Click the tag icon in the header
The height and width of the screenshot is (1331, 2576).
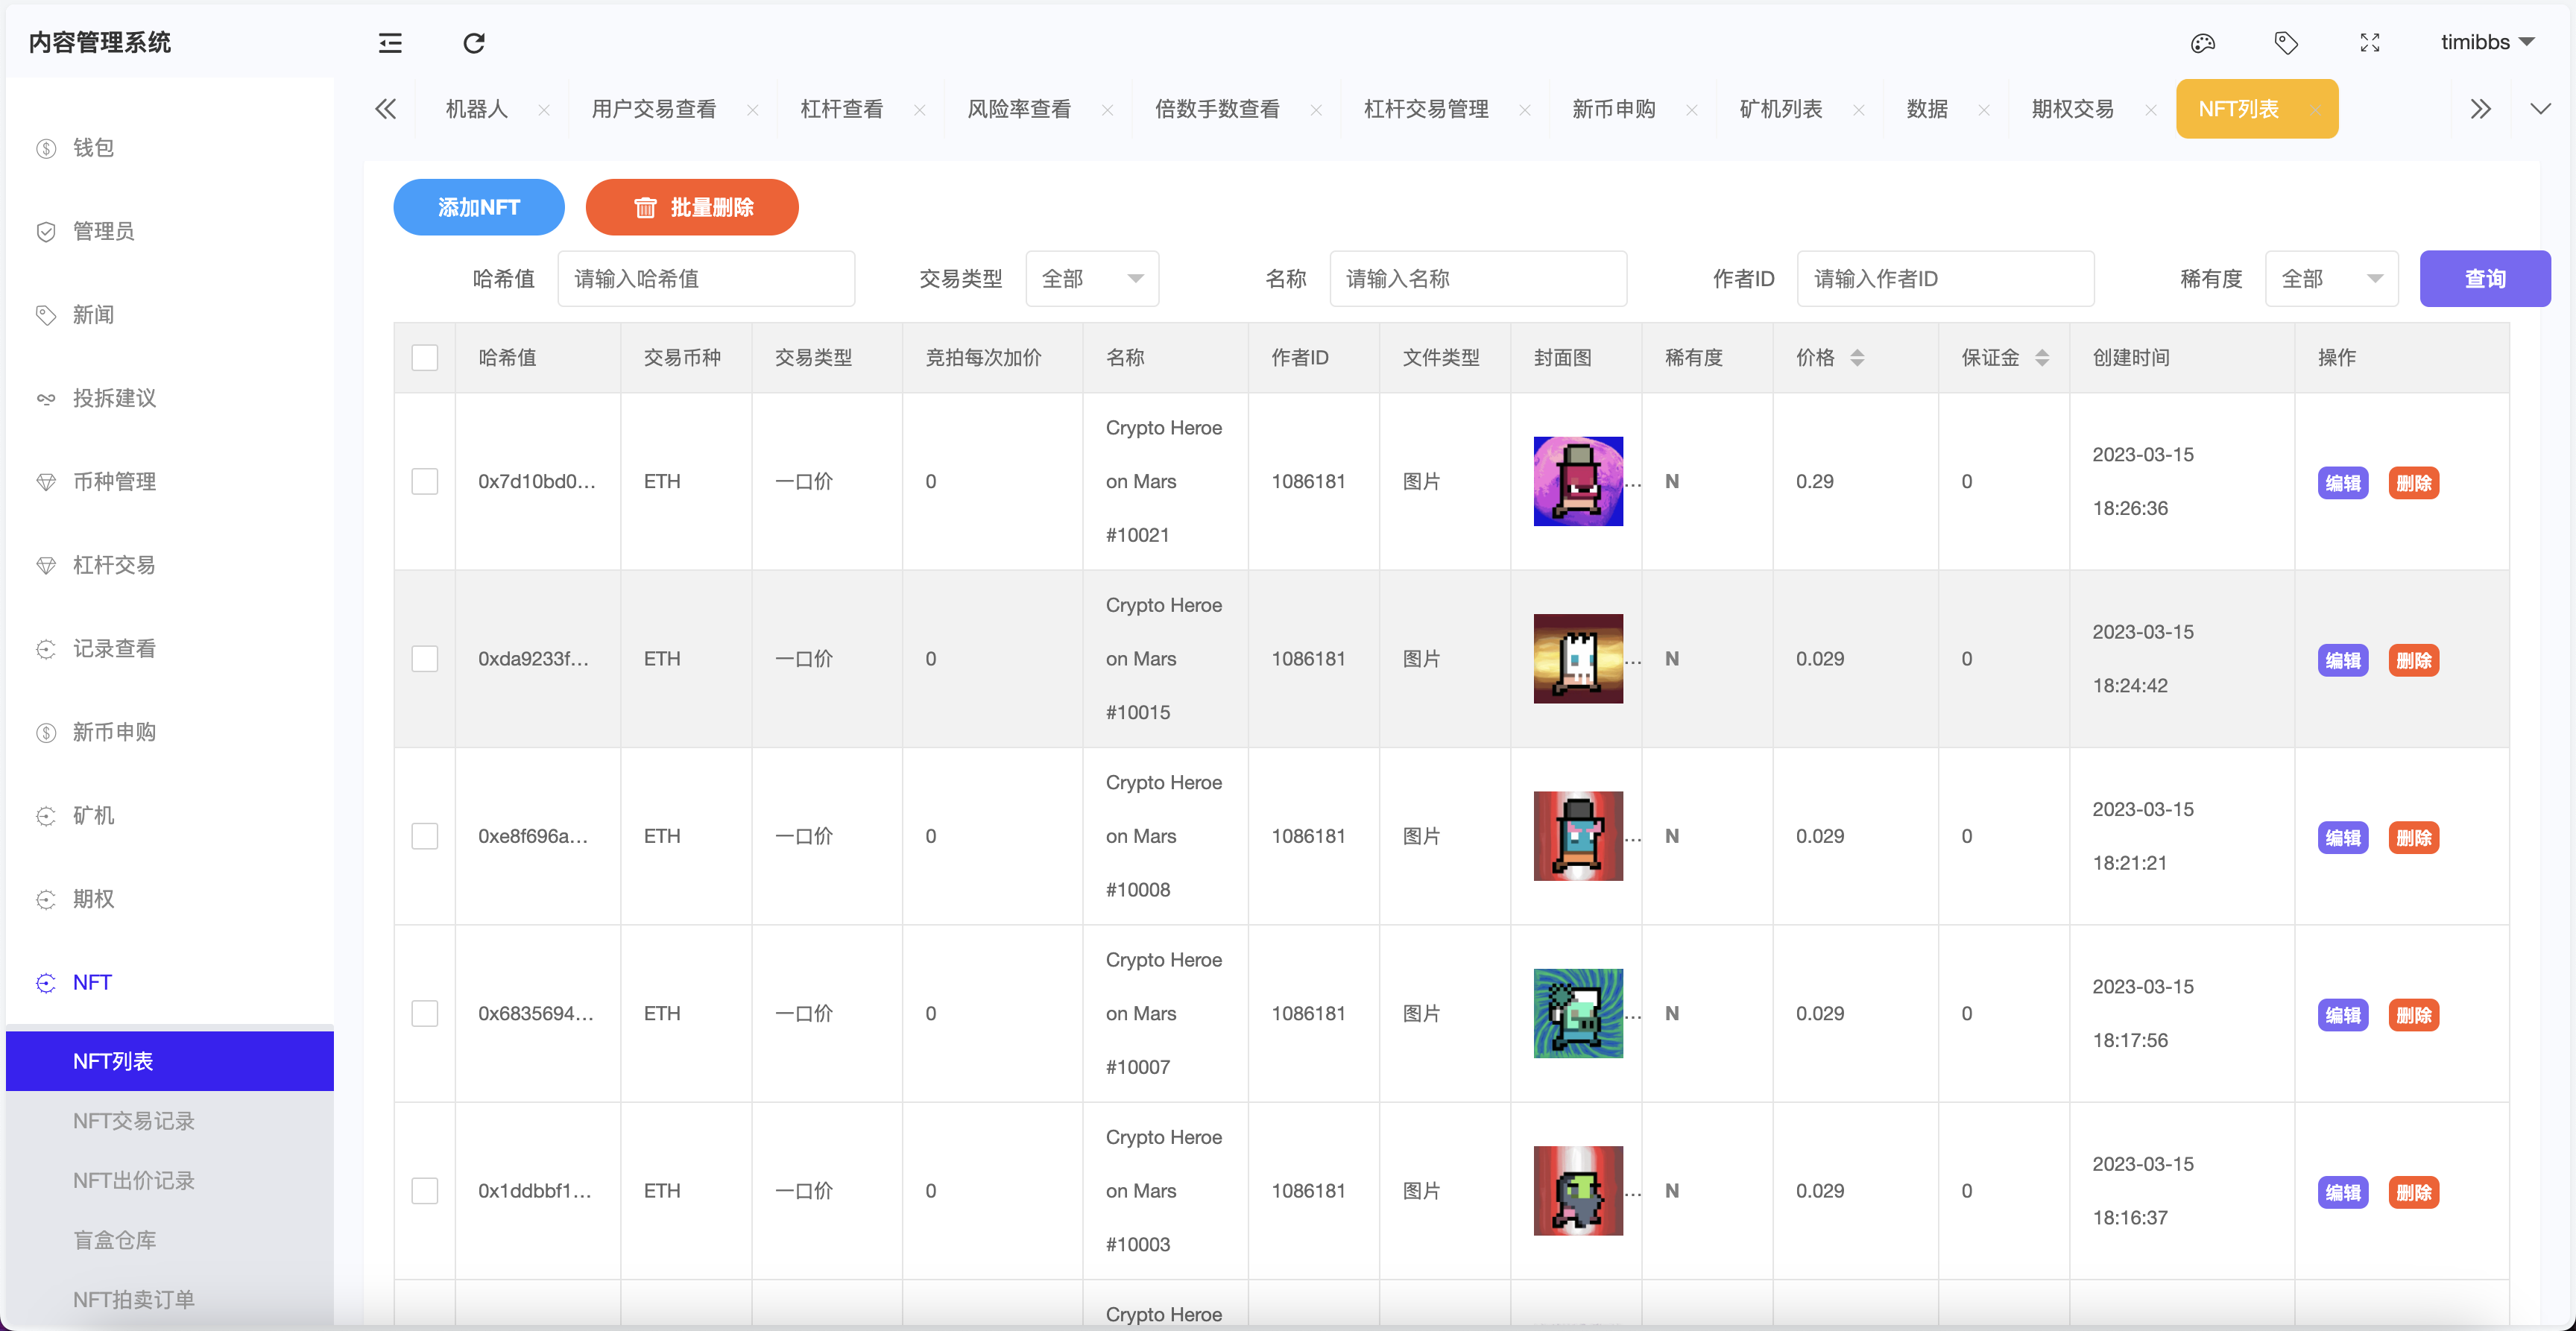[2286, 43]
